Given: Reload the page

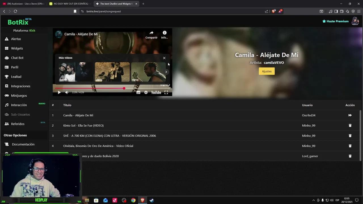Looking at the screenshot, I should 15,11.
